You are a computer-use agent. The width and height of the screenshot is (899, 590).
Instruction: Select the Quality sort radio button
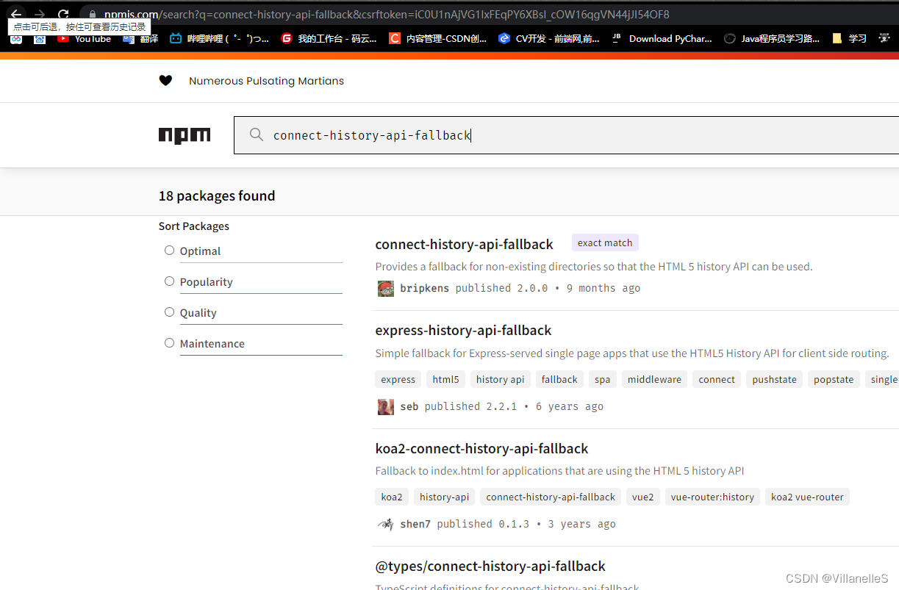pyautogui.click(x=170, y=312)
